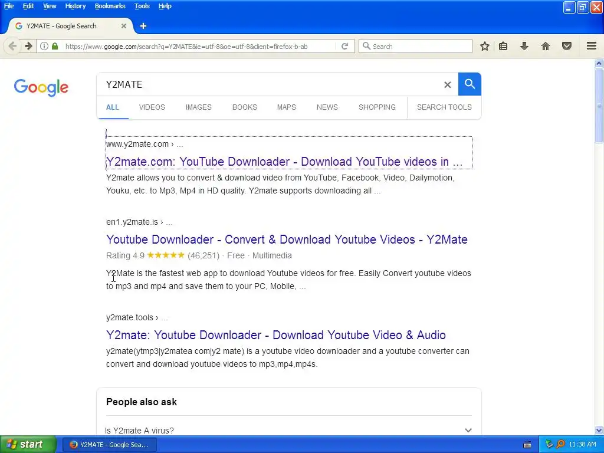The height and width of the screenshot is (453, 604).
Task: Click the Google logo
Action: pos(41,87)
